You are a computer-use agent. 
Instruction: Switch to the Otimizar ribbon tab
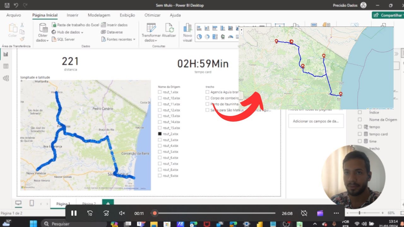click(152, 15)
